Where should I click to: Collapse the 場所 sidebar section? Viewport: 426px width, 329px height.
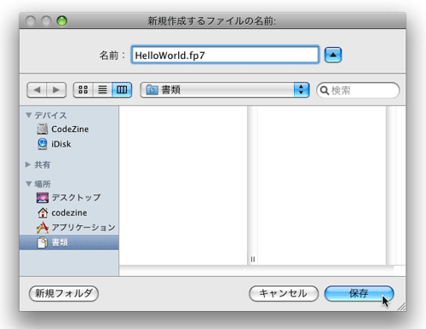(28, 184)
